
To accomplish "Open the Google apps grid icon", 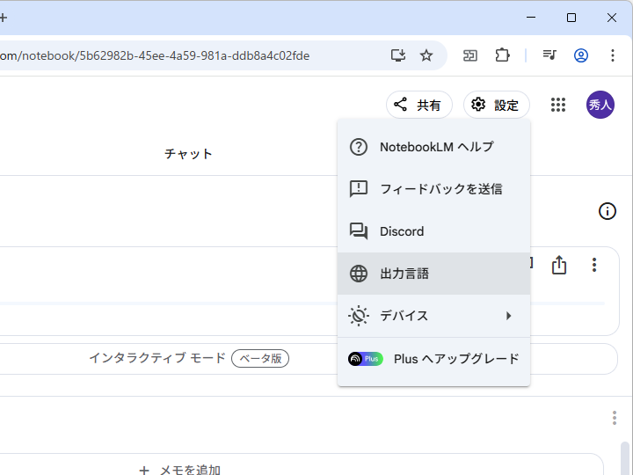I will (x=558, y=105).
